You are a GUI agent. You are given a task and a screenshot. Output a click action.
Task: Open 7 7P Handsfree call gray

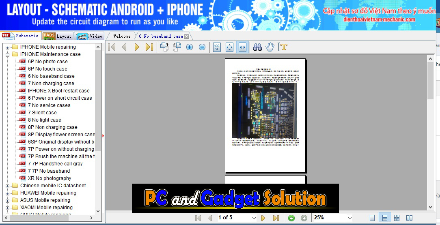pyautogui.click(x=55, y=164)
